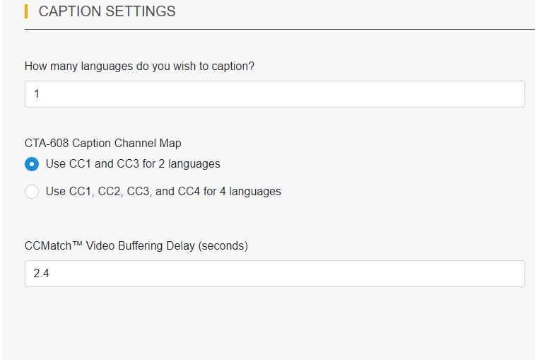535x360 pixels.
Task: Focus the number of languages input field
Action: tap(274, 94)
